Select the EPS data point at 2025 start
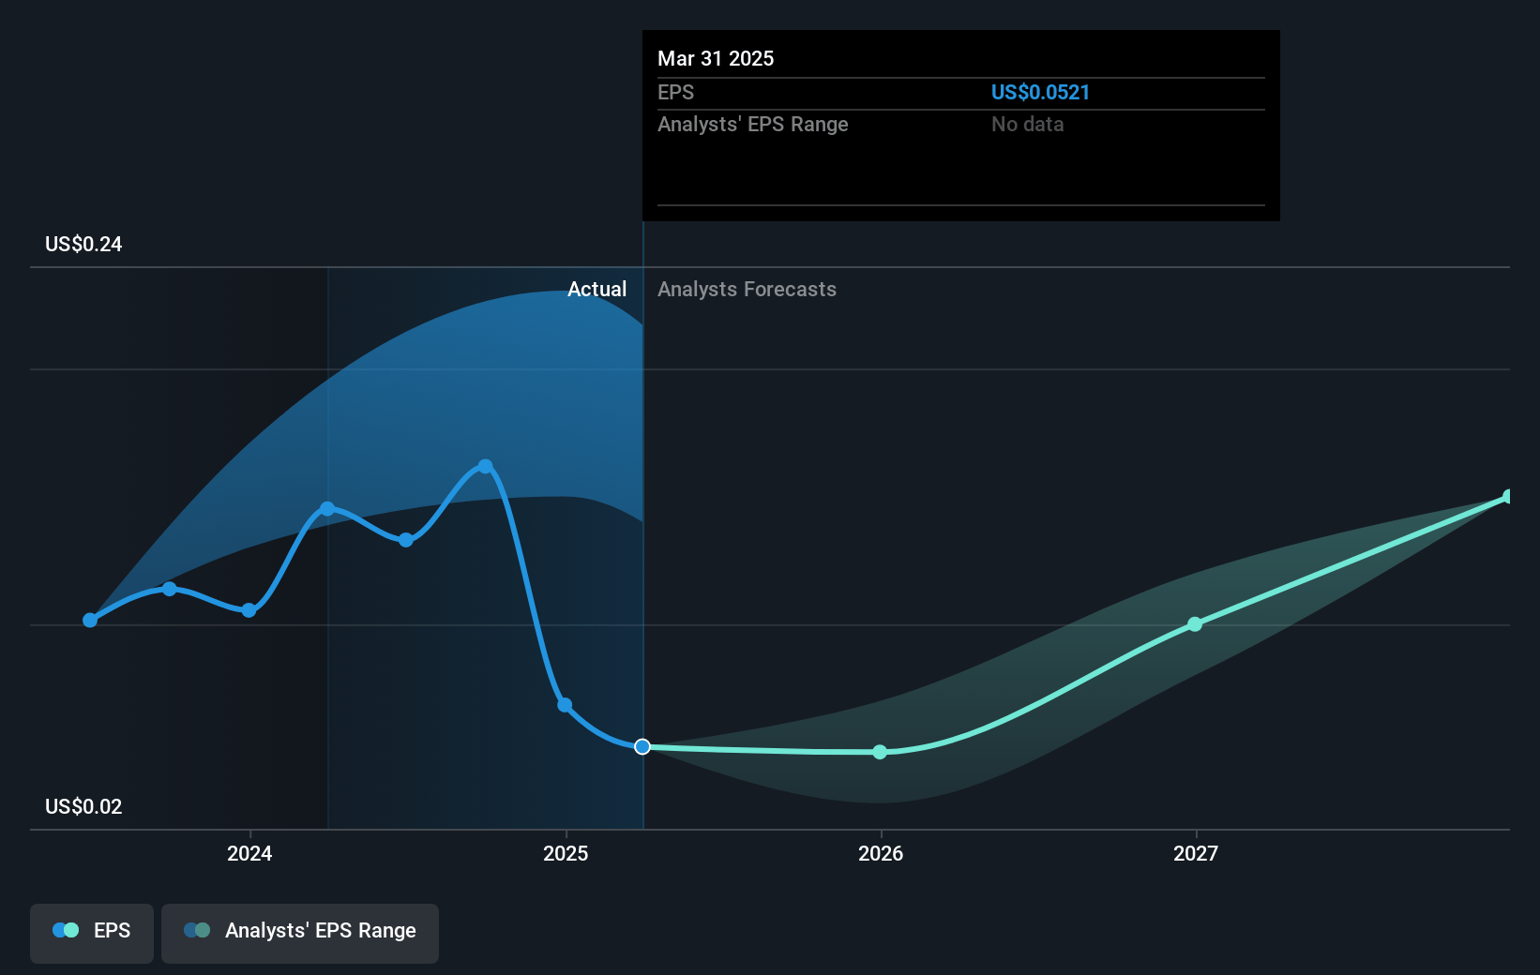Viewport: 1540px width, 975px height. [x=565, y=705]
